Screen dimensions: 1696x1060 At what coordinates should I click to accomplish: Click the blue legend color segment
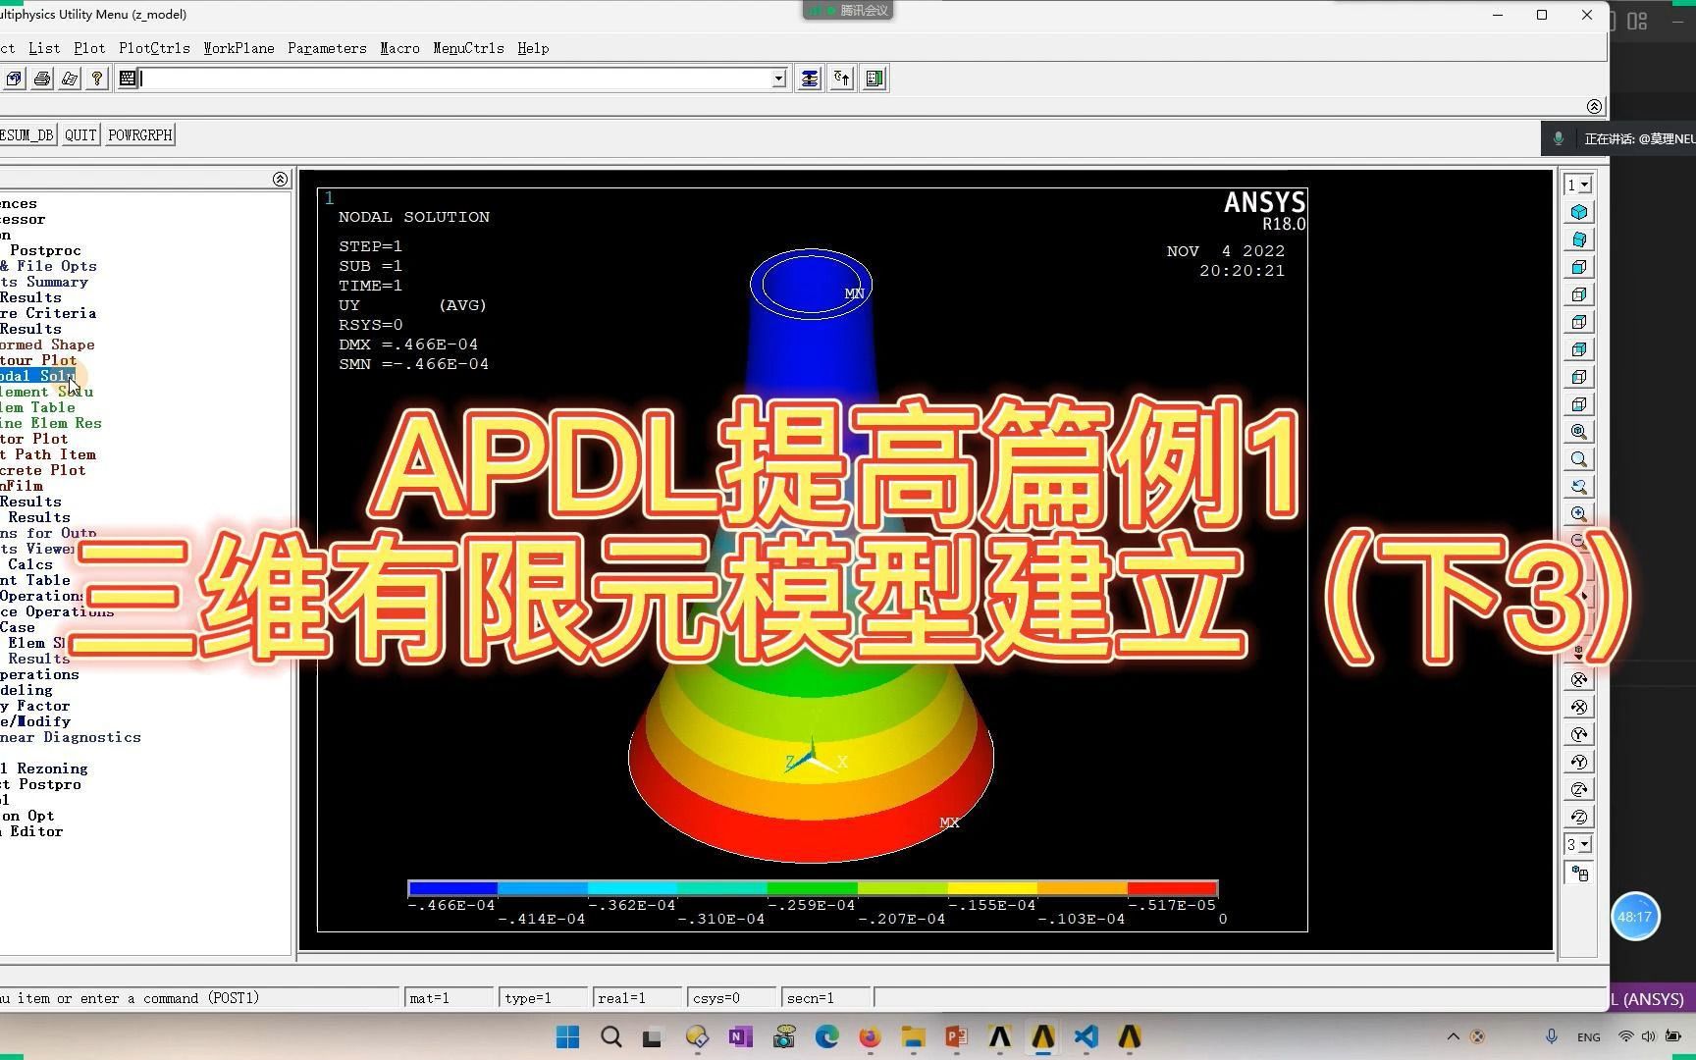click(452, 888)
